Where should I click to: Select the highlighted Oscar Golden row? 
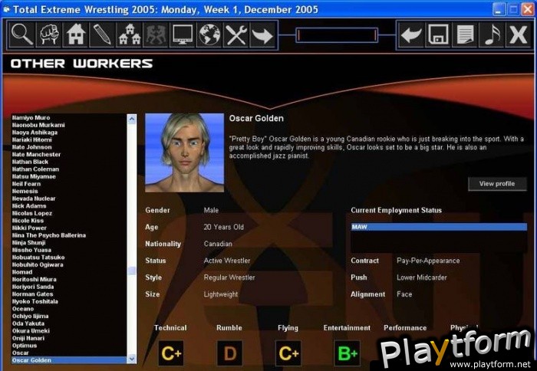click(69, 360)
